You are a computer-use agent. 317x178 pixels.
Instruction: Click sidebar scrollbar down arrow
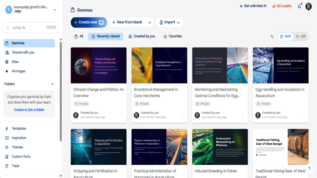pyautogui.click(x=61, y=176)
